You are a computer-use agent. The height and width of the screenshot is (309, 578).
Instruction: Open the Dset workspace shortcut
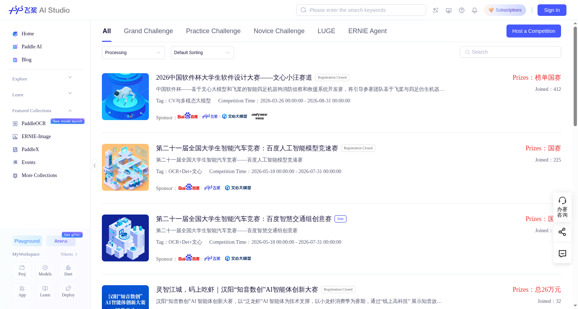[68, 271]
